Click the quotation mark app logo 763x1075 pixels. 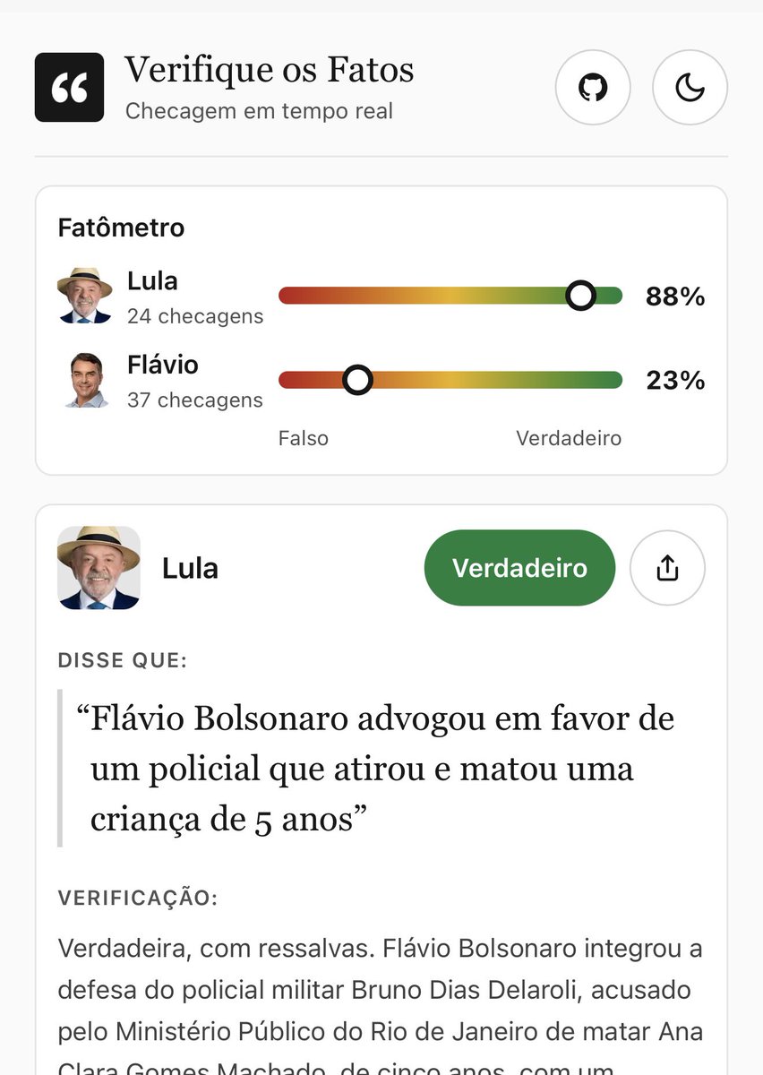70,87
